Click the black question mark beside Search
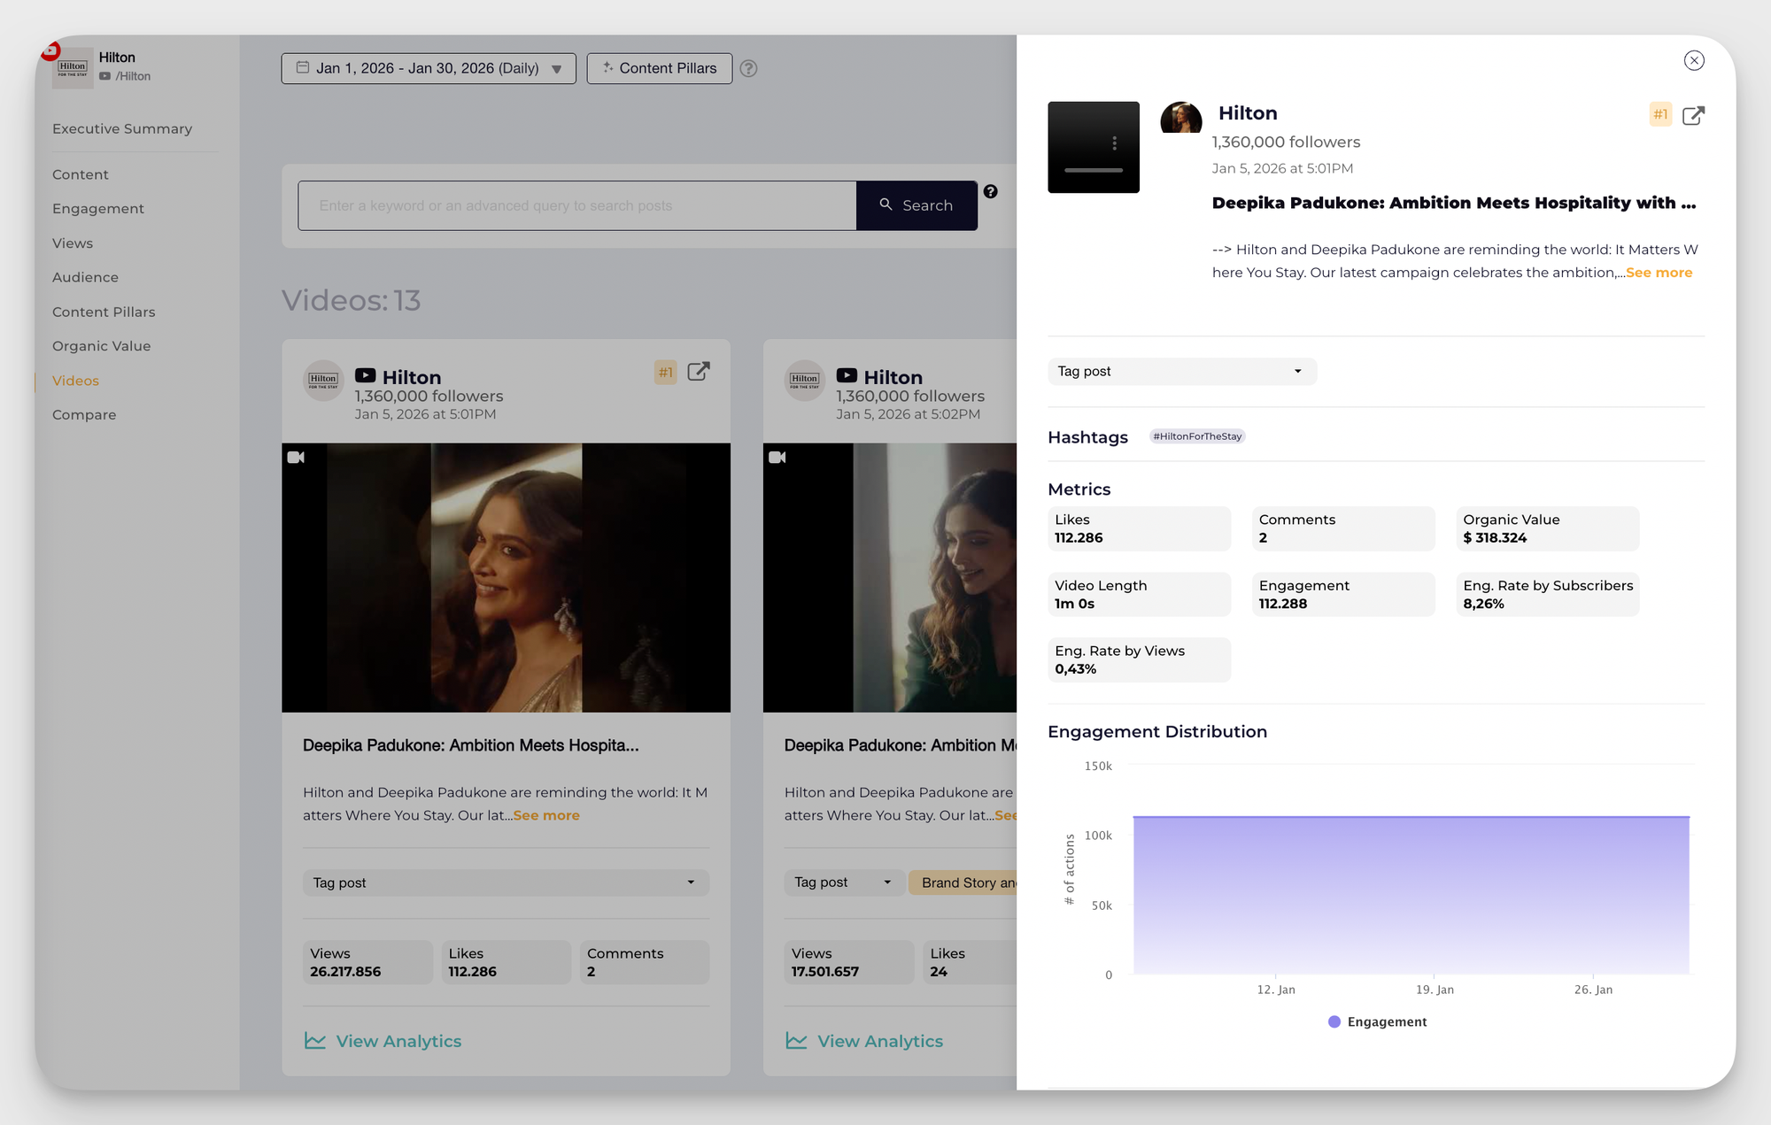This screenshot has width=1771, height=1125. pyautogui.click(x=990, y=191)
